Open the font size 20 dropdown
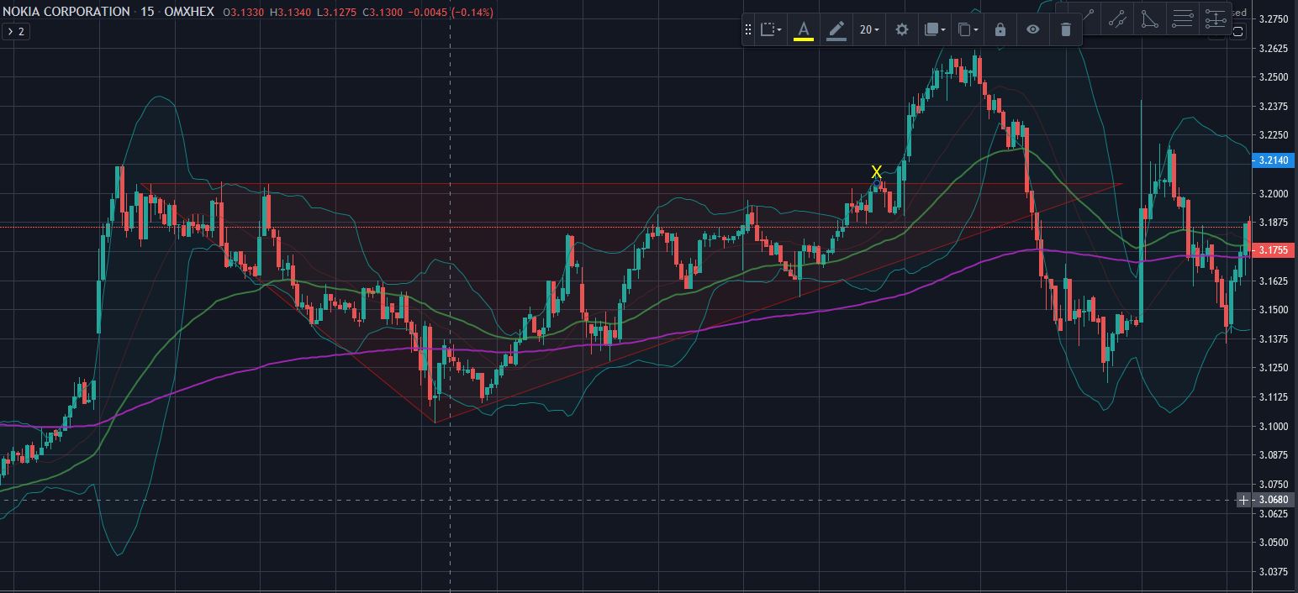This screenshot has height=593, width=1298. [868, 30]
